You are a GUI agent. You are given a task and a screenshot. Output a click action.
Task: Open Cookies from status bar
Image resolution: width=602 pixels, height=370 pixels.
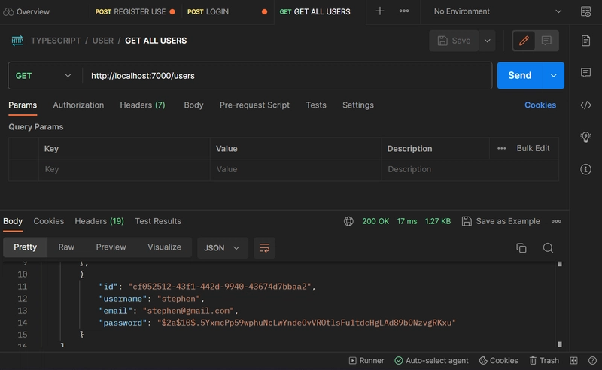pyautogui.click(x=499, y=361)
